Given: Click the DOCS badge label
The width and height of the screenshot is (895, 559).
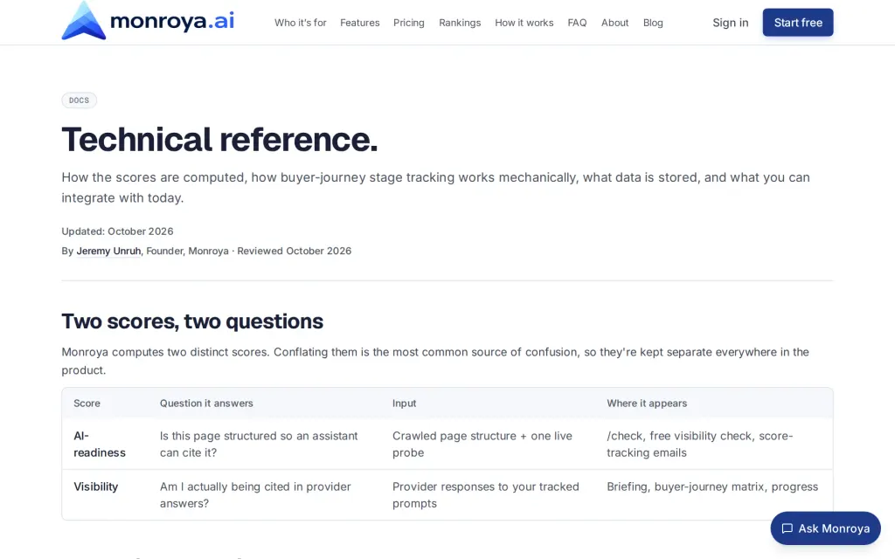Looking at the screenshot, I should pyautogui.click(x=80, y=100).
